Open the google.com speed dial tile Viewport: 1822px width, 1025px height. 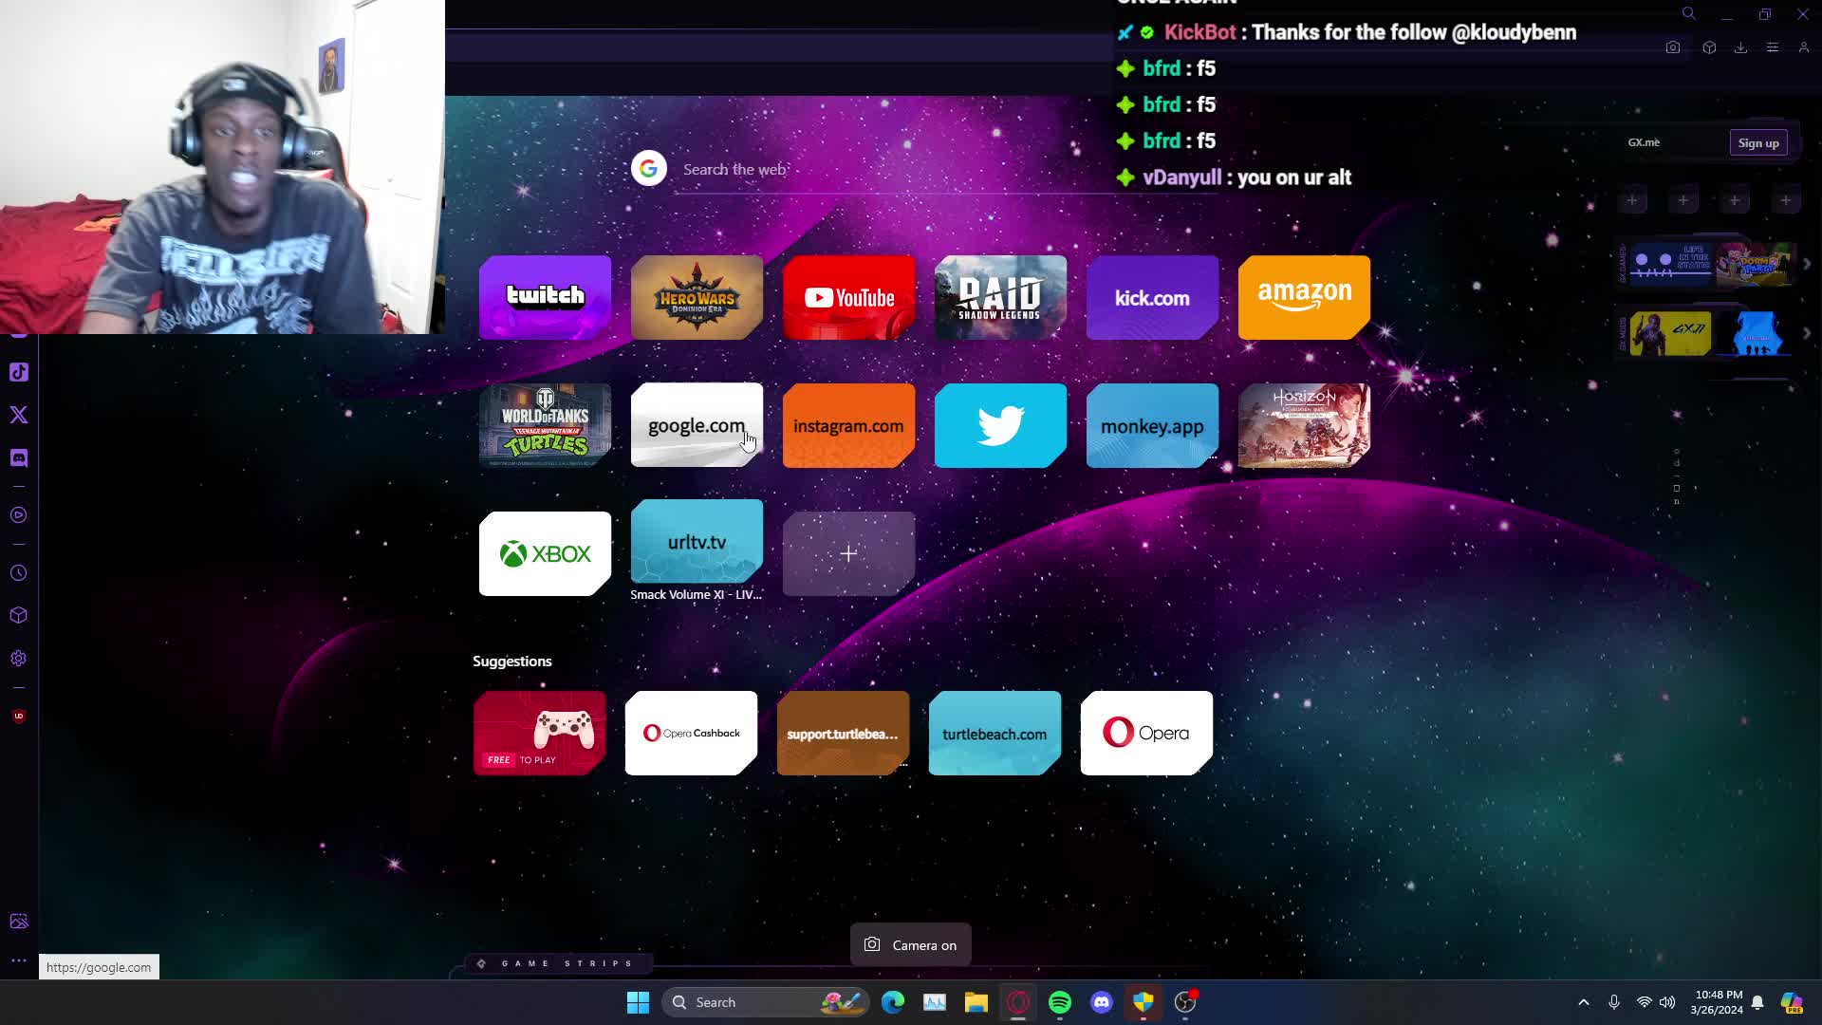coord(697,425)
